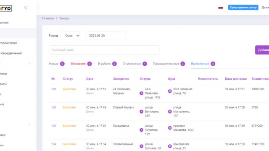
Task: Click the purple Добавить button
Action: click(262, 50)
